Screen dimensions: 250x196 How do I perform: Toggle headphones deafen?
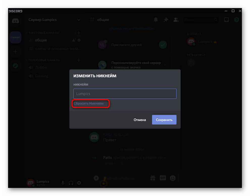pyautogui.click(x=71, y=183)
